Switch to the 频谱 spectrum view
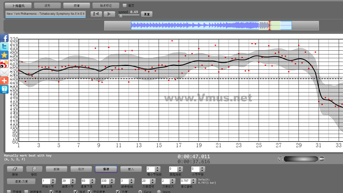343x193 pixels. coord(77,6)
